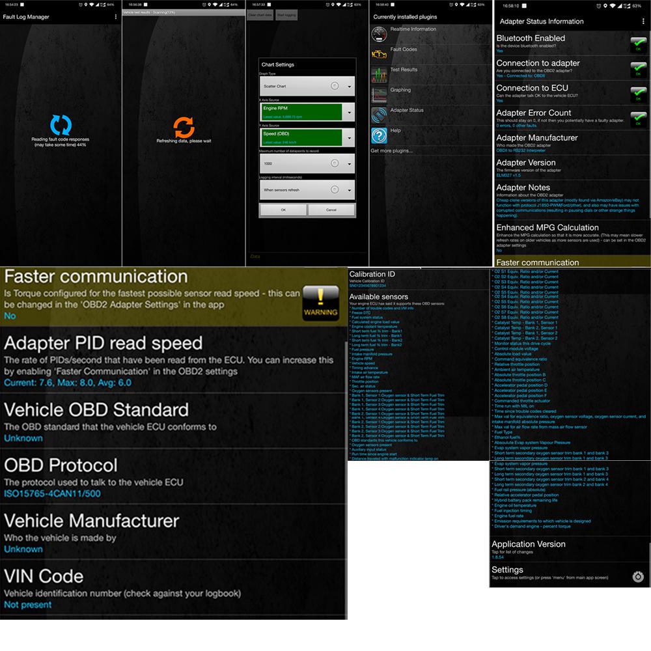Open the Engine RPM X-axis source dropdown
Screen dimensions: 651x651
(x=307, y=111)
